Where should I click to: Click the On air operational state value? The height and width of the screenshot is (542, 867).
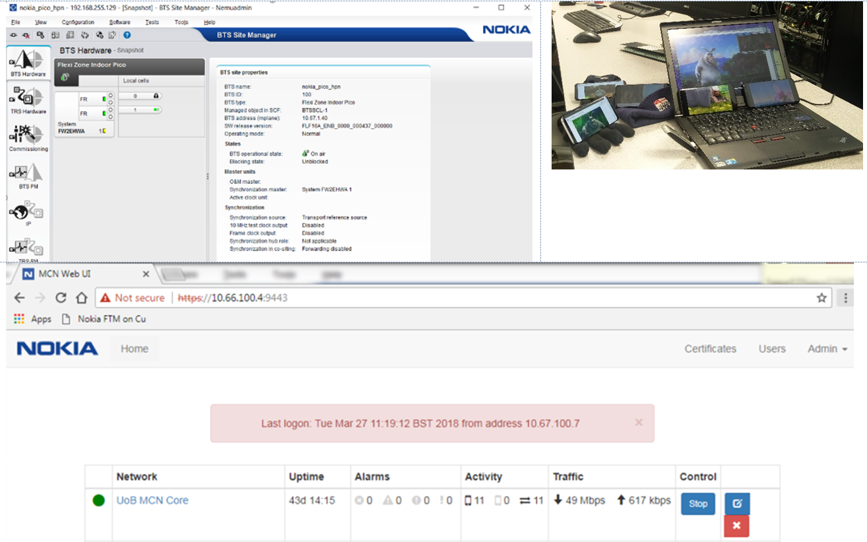point(314,154)
